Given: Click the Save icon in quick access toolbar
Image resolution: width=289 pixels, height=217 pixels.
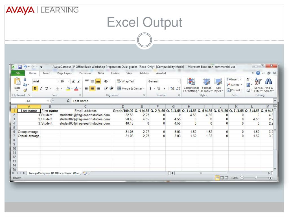Looking at the screenshot, I should pos(20,67).
